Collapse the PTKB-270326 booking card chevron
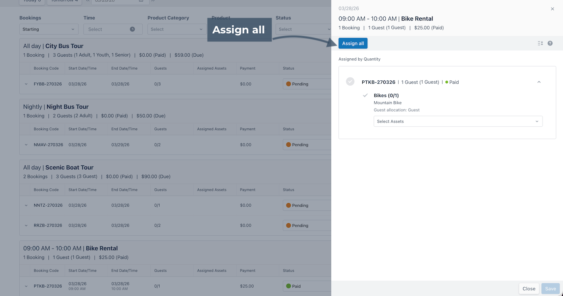The width and height of the screenshot is (563, 296). pyautogui.click(x=539, y=82)
